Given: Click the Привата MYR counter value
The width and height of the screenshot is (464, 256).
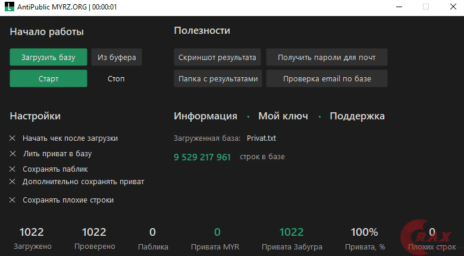Looking at the screenshot, I should coord(217,232).
